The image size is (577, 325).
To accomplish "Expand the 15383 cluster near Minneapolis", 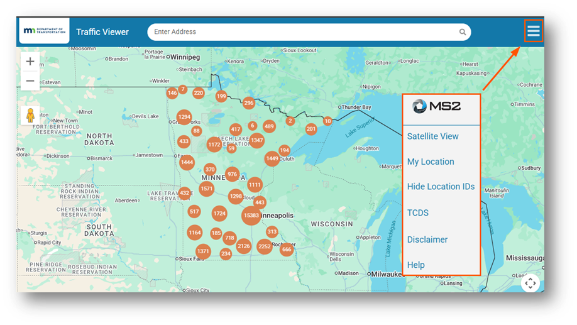I will 251,216.
